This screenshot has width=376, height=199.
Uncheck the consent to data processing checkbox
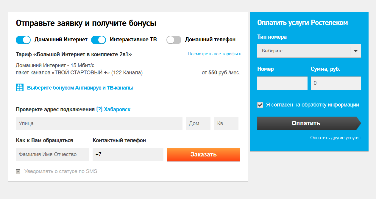coord(260,105)
